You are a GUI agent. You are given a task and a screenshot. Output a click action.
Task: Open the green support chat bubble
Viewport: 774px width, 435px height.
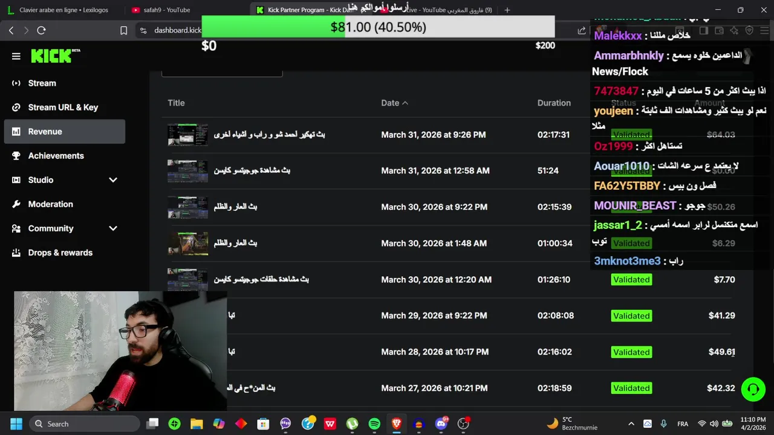point(753,389)
